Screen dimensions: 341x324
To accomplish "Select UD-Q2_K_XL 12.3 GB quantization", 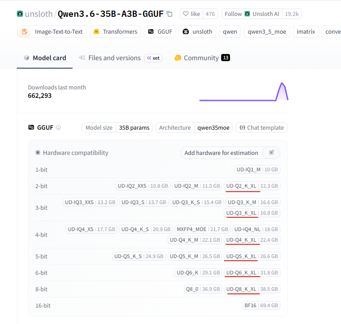I will (x=252, y=186).
